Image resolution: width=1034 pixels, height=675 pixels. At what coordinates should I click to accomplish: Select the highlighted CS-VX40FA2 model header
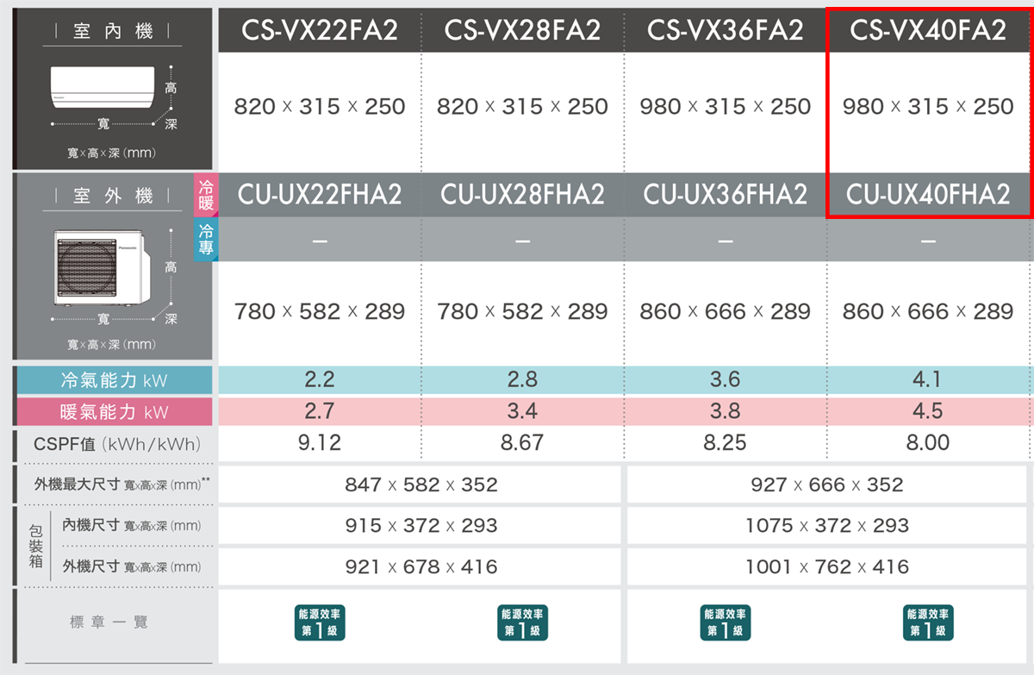(x=928, y=30)
